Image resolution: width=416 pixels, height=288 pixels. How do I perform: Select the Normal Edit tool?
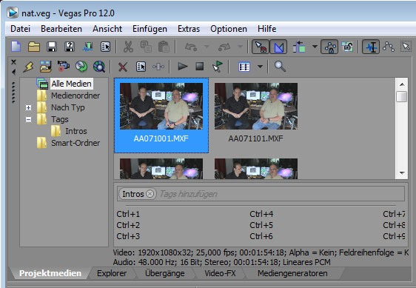point(371,47)
